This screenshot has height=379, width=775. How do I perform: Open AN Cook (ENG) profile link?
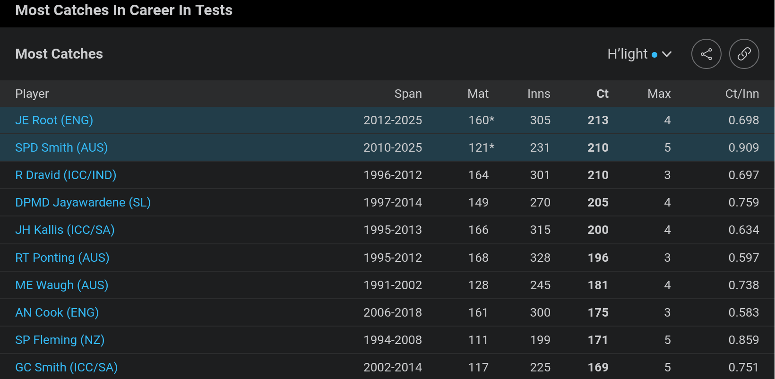57,312
